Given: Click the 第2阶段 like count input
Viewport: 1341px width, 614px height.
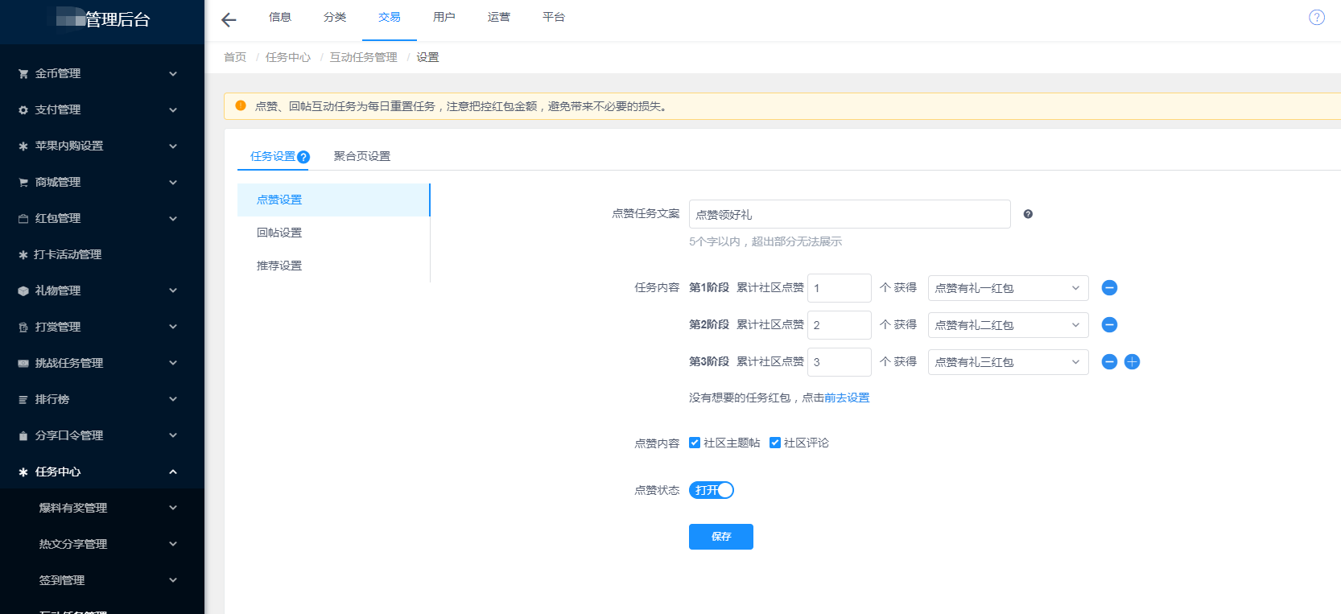Looking at the screenshot, I should click(840, 325).
